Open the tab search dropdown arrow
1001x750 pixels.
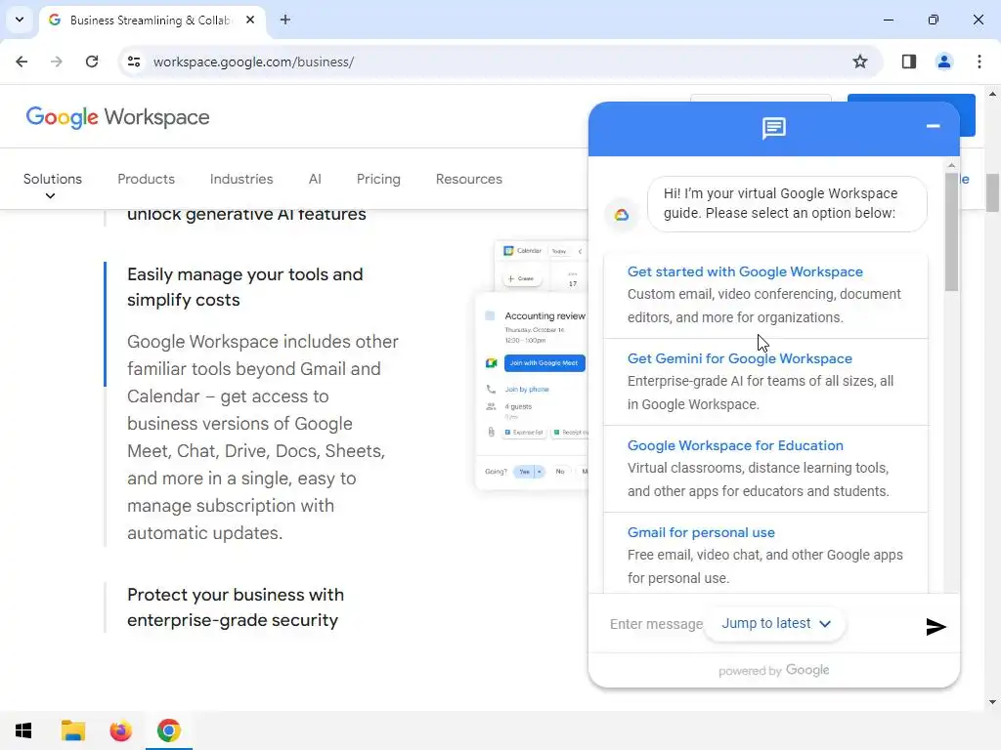pos(20,20)
